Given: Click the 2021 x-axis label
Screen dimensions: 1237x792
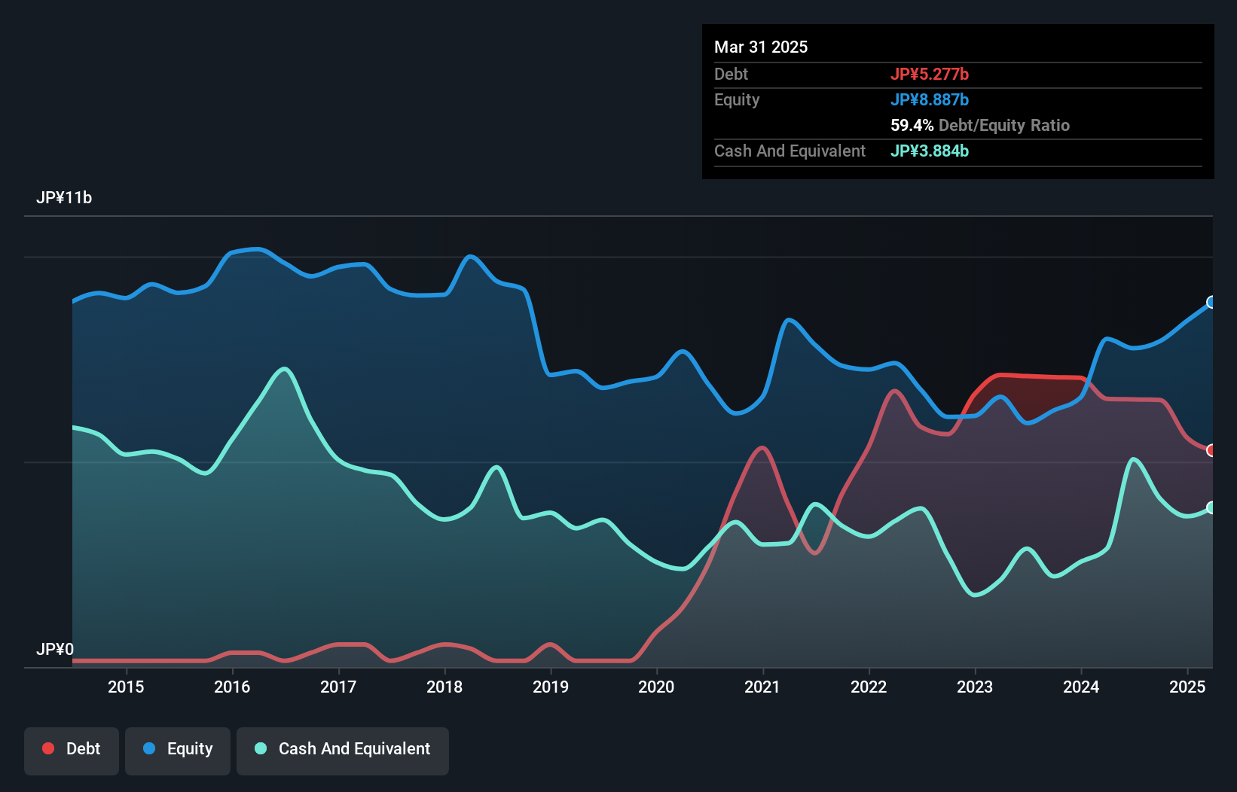Looking at the screenshot, I should tap(762, 687).
